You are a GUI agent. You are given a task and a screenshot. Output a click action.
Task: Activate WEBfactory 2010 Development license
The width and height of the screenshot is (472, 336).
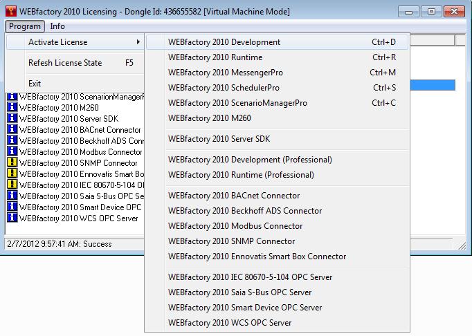pos(277,42)
